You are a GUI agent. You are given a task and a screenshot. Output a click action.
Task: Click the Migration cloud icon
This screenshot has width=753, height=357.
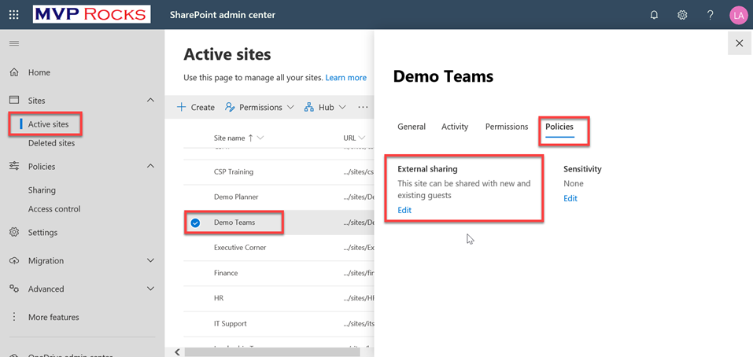point(14,260)
